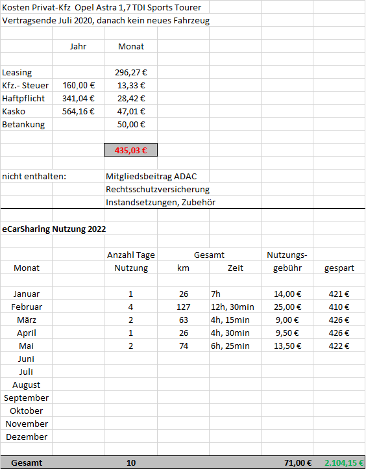Click the Januar month cell
366x469 pixels.
click(x=27, y=294)
